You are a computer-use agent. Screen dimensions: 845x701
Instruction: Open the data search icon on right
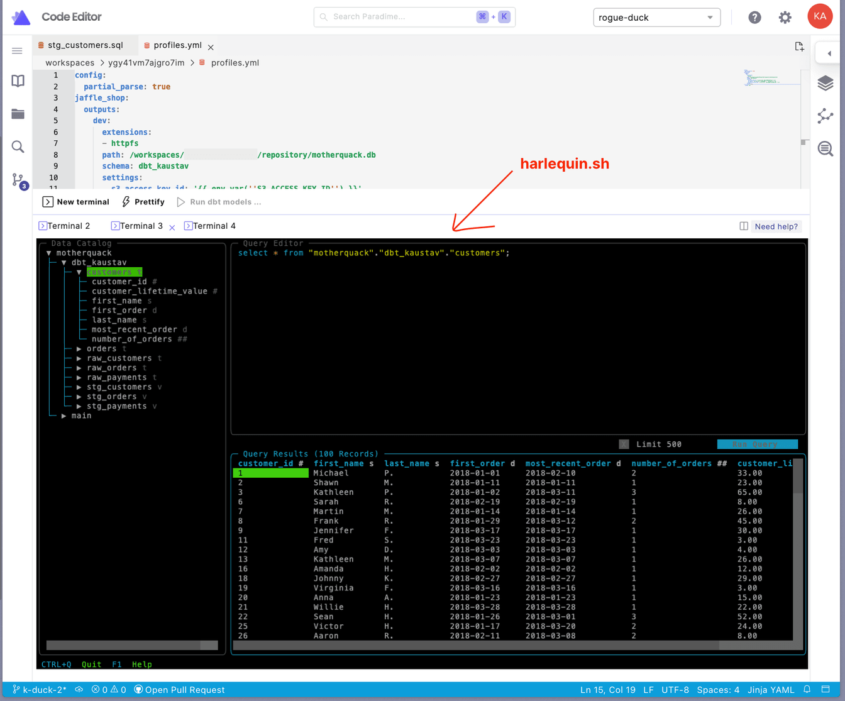tap(826, 148)
